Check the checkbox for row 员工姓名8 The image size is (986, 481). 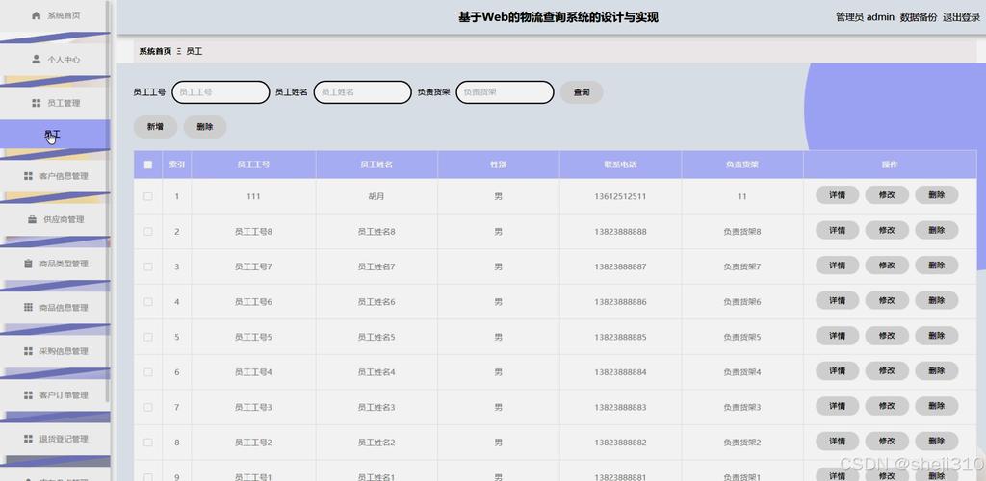[x=148, y=232]
